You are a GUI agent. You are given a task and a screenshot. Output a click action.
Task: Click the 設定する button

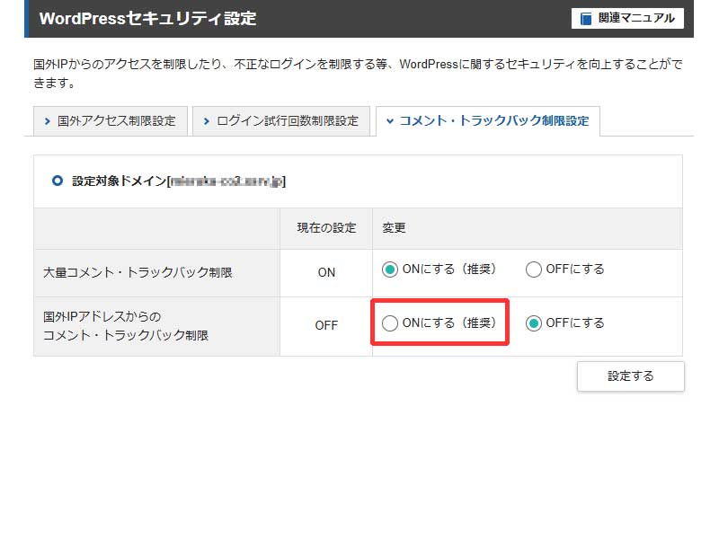coord(631,376)
